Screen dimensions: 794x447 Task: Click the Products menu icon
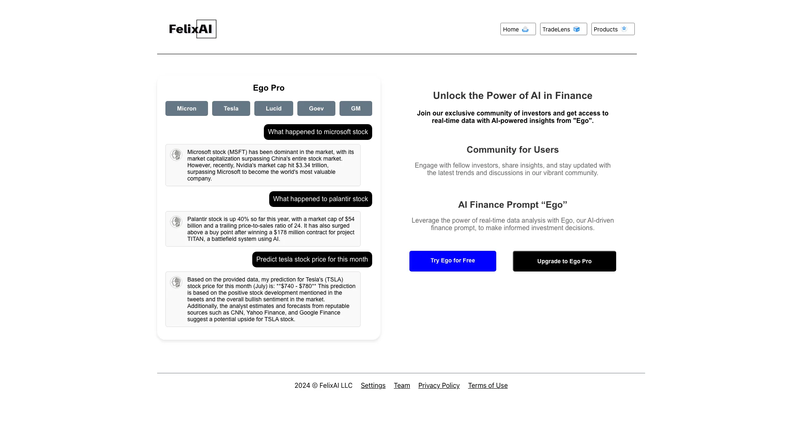tap(624, 29)
